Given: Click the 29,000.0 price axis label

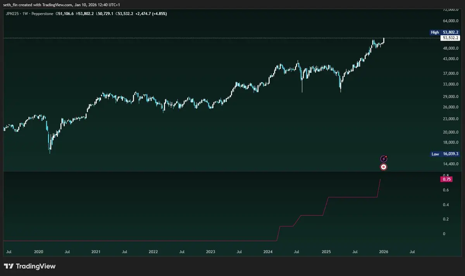Looking at the screenshot, I should pyautogui.click(x=451, y=97).
